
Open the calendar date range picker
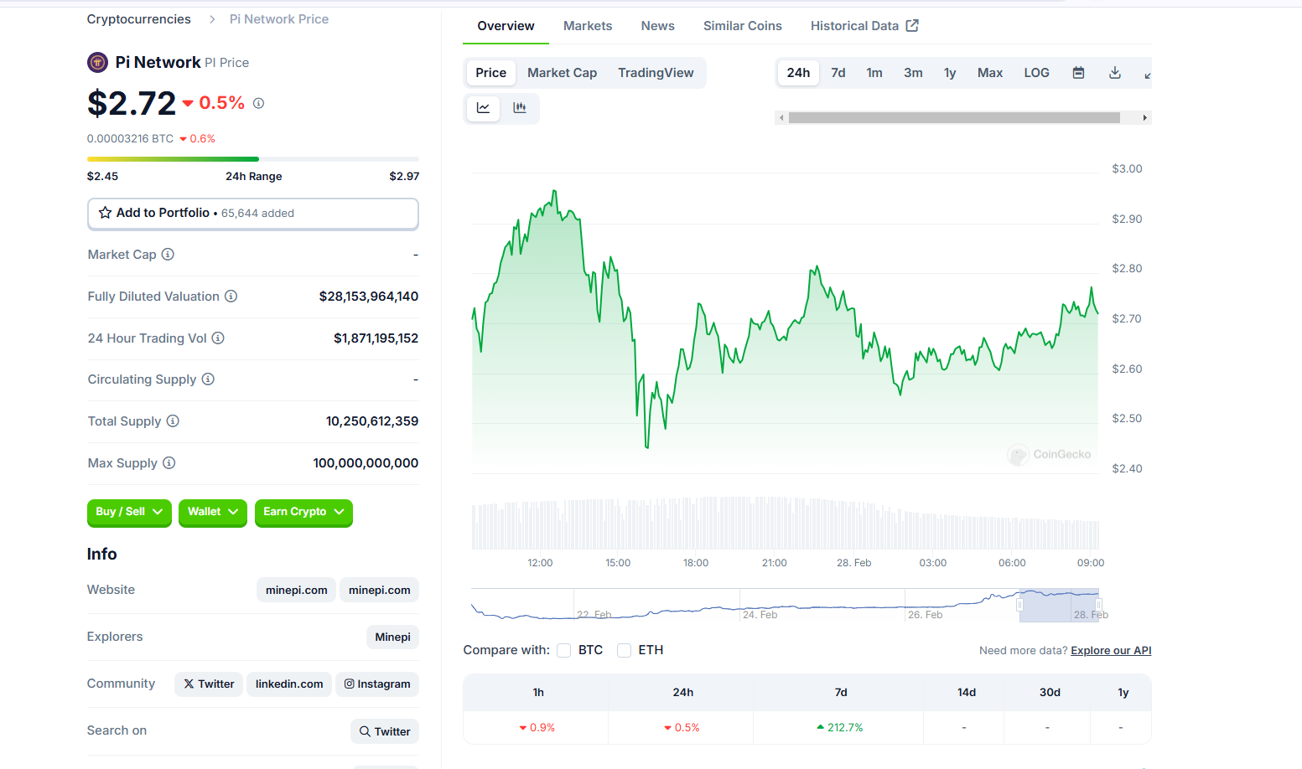point(1078,73)
